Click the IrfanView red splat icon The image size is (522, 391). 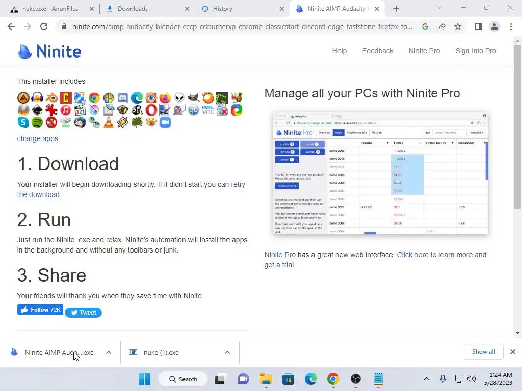coord(51,110)
